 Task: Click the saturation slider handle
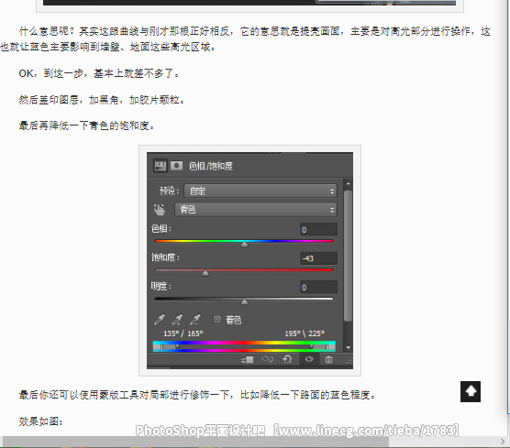pos(205,273)
